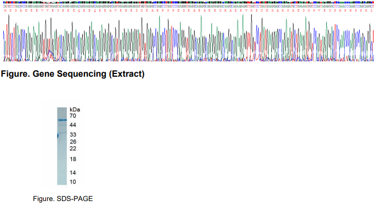
Task: Click the colored base-call bar at top
Action: 189,2
